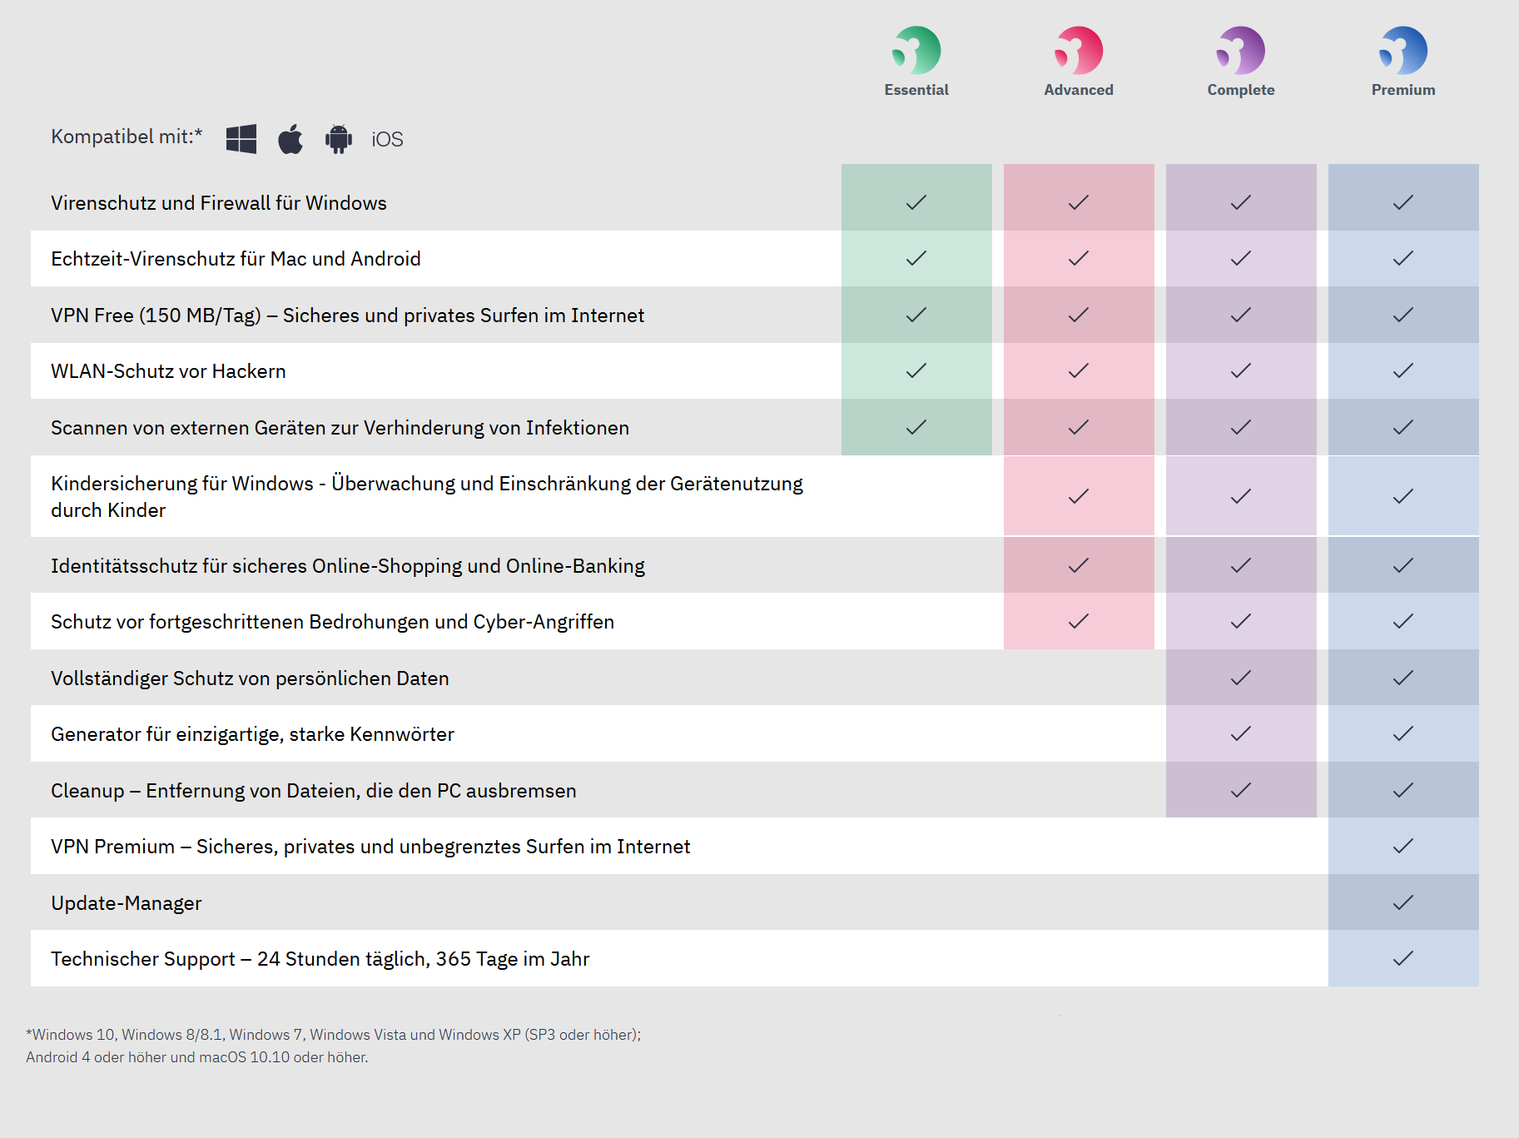This screenshot has height=1138, width=1519.
Task: Click the green Essential product logo
Action: pyautogui.click(x=916, y=50)
